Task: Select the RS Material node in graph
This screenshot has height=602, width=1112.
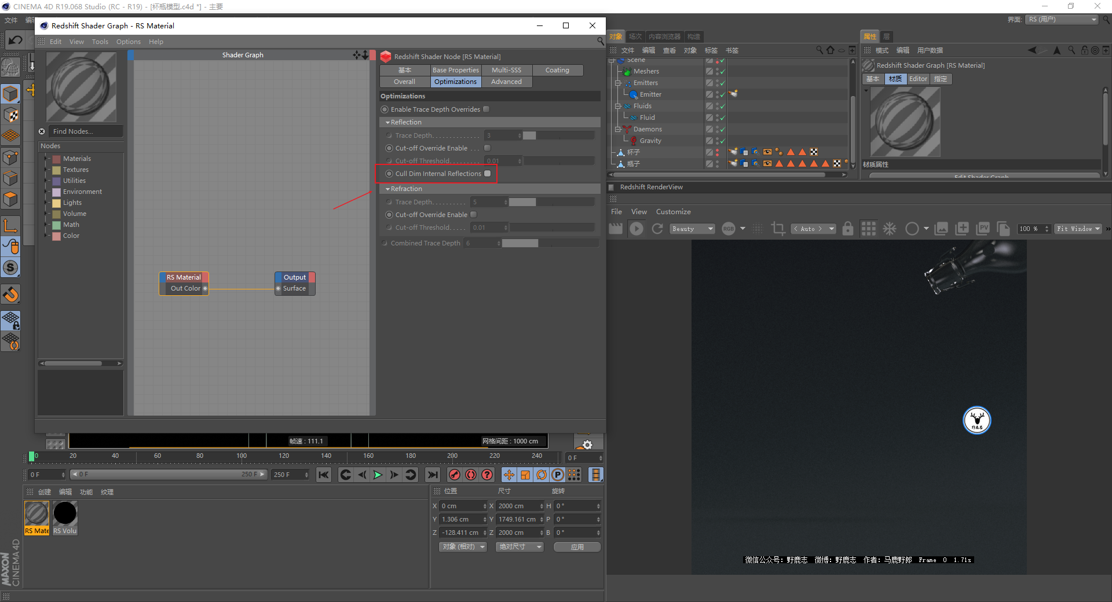Action: pyautogui.click(x=184, y=284)
